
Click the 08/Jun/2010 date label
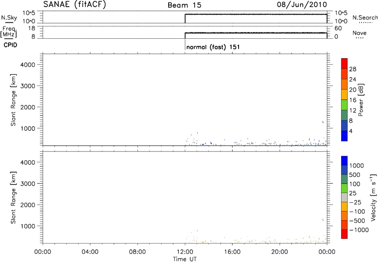tap(302, 5)
